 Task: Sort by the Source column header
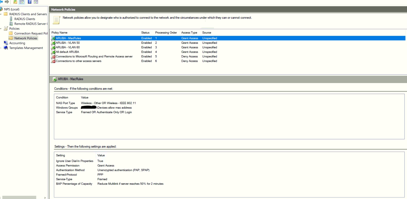207,33
